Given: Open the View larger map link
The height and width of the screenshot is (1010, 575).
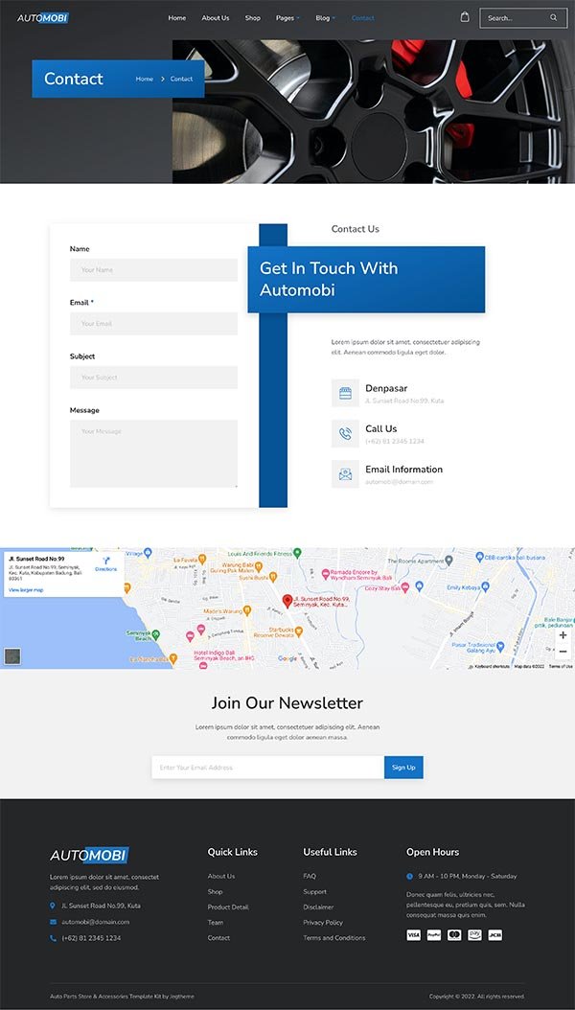Looking at the screenshot, I should 27,590.
